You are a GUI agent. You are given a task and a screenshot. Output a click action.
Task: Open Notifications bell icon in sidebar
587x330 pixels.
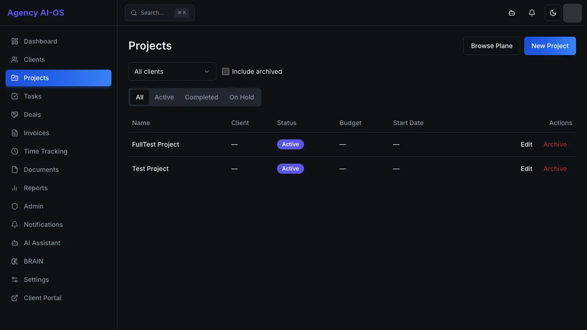pyautogui.click(x=15, y=225)
